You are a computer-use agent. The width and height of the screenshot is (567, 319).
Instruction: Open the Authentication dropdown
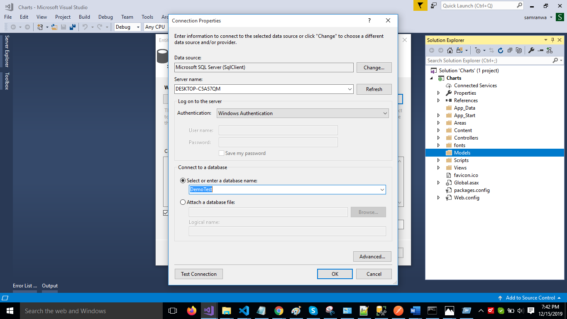302,113
